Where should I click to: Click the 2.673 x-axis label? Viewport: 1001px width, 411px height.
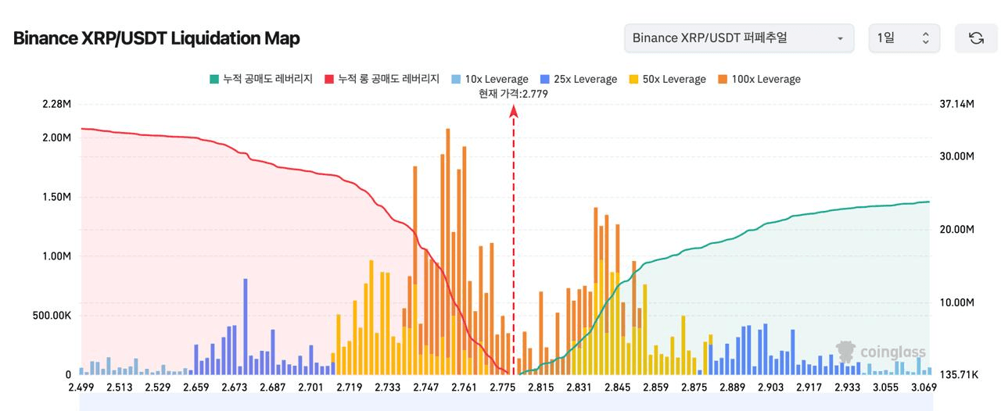pyautogui.click(x=235, y=387)
